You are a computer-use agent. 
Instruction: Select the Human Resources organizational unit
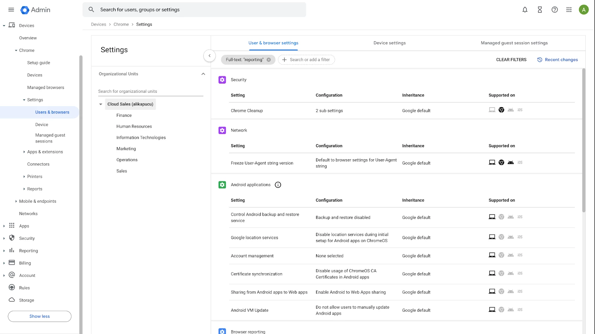click(134, 127)
